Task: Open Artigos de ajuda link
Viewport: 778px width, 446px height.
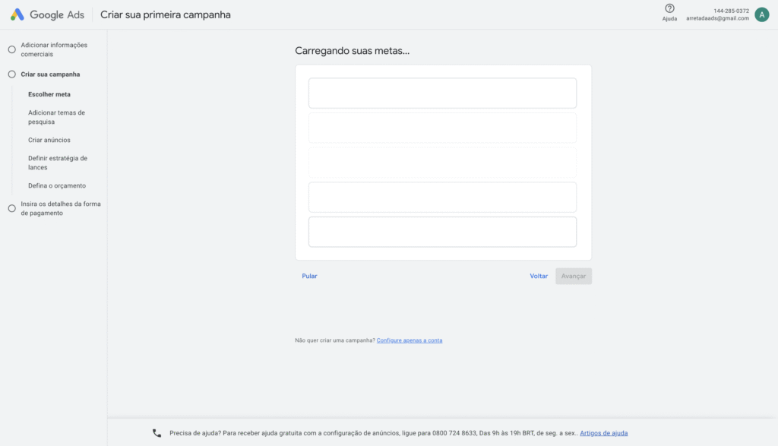Action: (604, 433)
